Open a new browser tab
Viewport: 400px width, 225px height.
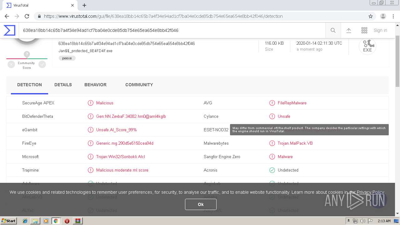click(84, 5)
